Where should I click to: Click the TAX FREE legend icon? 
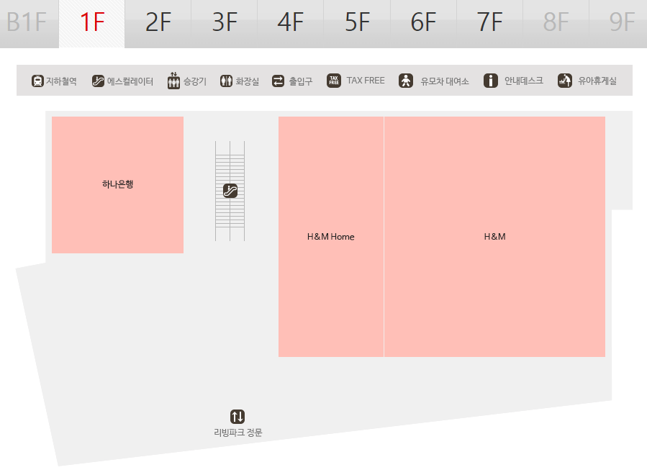tap(334, 81)
